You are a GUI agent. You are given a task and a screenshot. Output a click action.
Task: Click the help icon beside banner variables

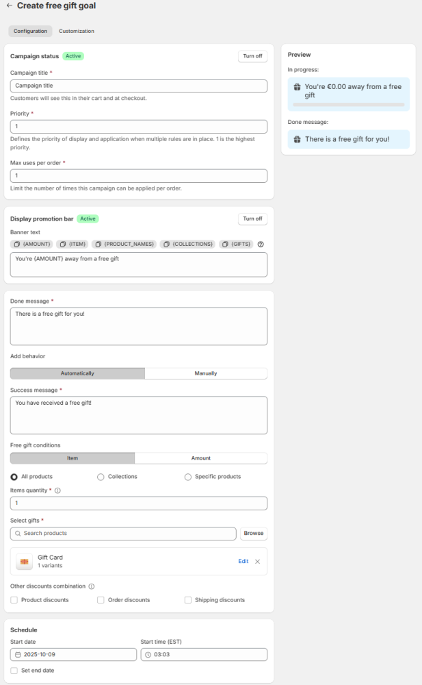(x=261, y=244)
